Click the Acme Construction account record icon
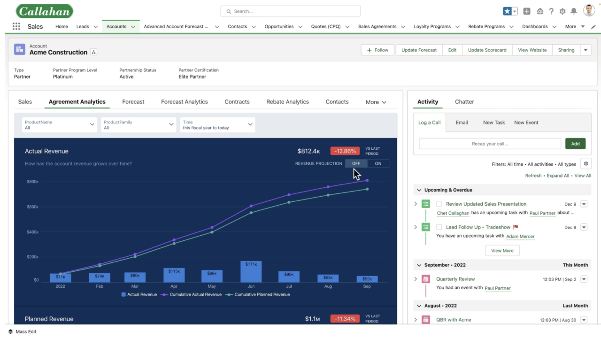 pos(20,49)
